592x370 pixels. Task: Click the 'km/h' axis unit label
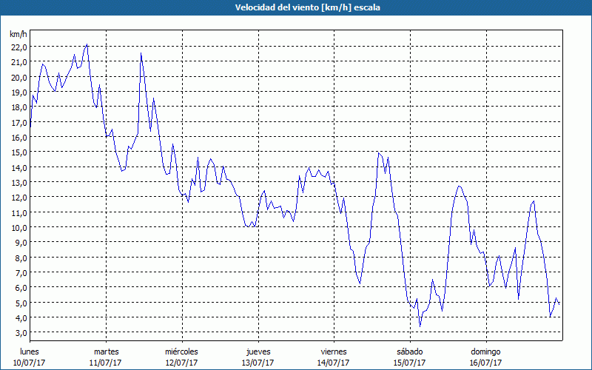(18, 34)
